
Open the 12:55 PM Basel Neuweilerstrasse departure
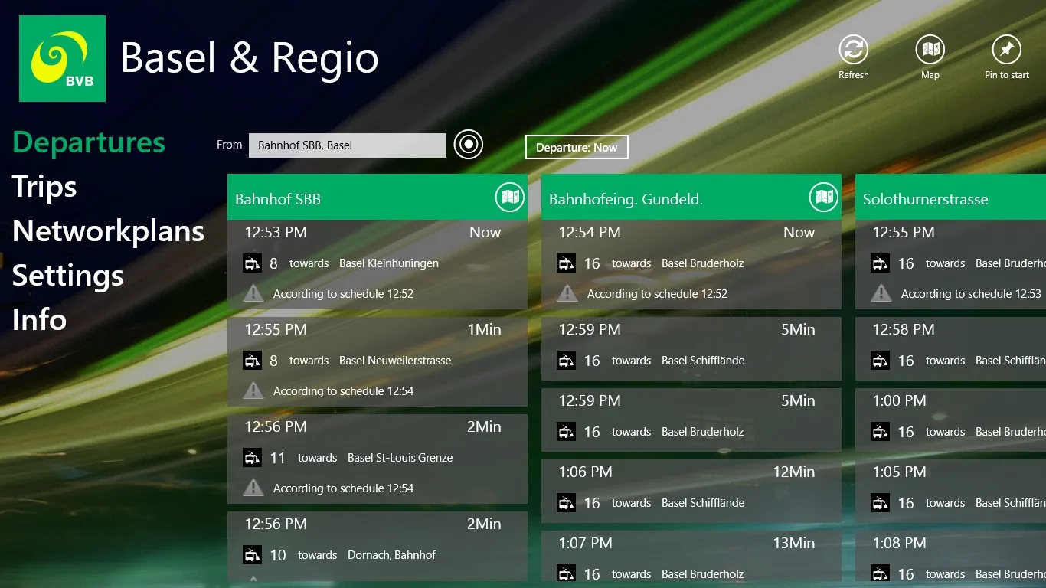pos(378,361)
